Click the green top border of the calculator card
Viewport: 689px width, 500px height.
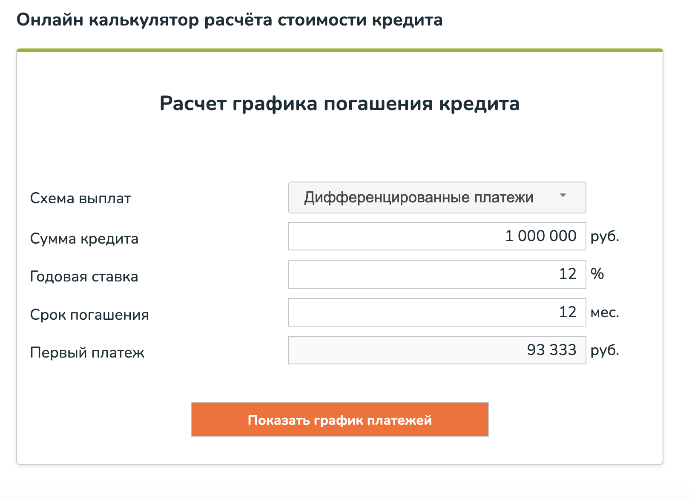tap(340, 50)
